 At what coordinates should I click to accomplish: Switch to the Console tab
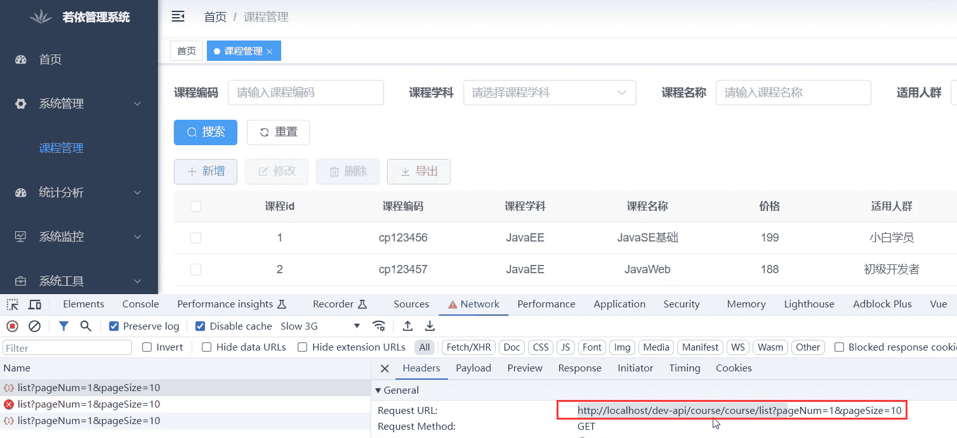(140, 304)
